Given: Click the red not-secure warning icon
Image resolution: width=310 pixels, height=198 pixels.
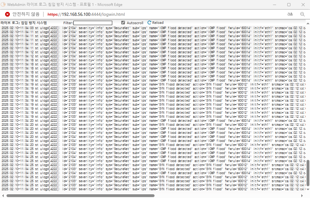Looking at the screenshot, I should point(7,14).
